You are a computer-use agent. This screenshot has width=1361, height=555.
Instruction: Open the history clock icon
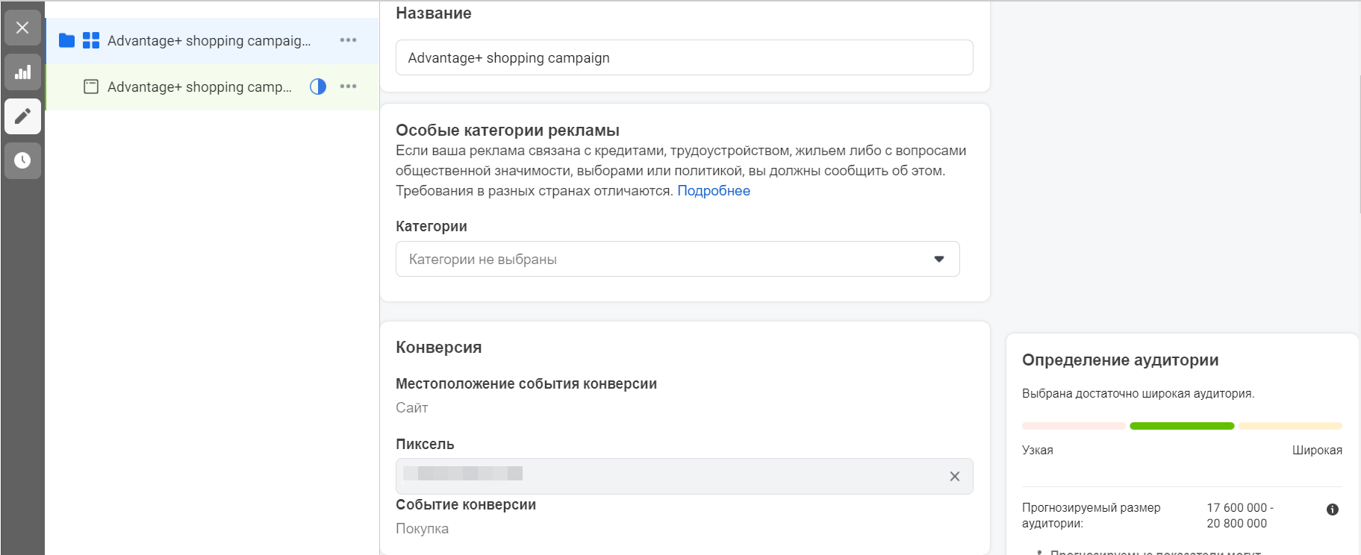click(22, 160)
